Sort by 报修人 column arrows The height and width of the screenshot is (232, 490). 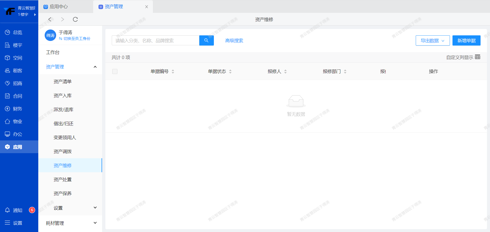tap(285, 71)
